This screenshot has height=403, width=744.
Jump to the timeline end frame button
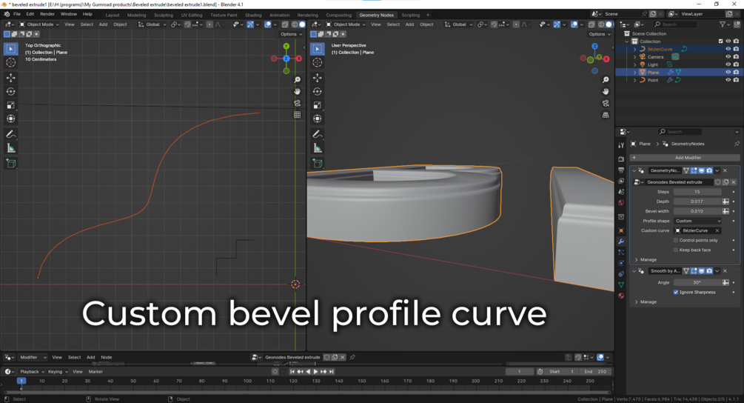click(x=332, y=372)
